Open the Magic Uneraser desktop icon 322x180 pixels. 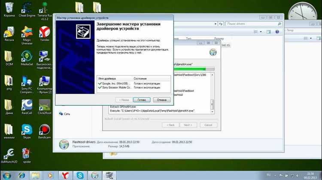click(x=26, y=33)
